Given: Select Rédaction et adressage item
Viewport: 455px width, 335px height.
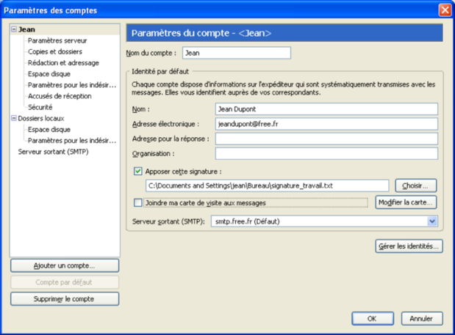Looking at the screenshot, I should point(62,63).
